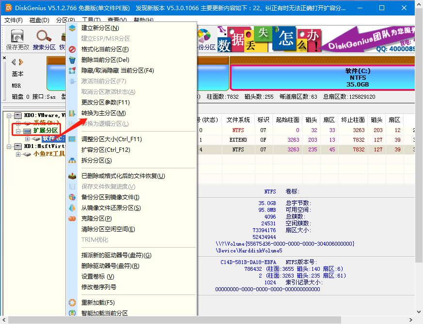Open the 文件(F) menu
423x324 pixels.
click(x=13, y=20)
